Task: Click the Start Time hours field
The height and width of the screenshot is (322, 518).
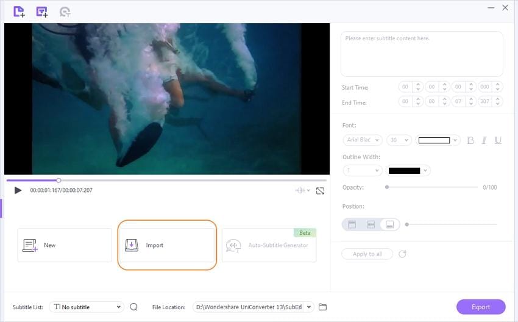Action: point(405,87)
